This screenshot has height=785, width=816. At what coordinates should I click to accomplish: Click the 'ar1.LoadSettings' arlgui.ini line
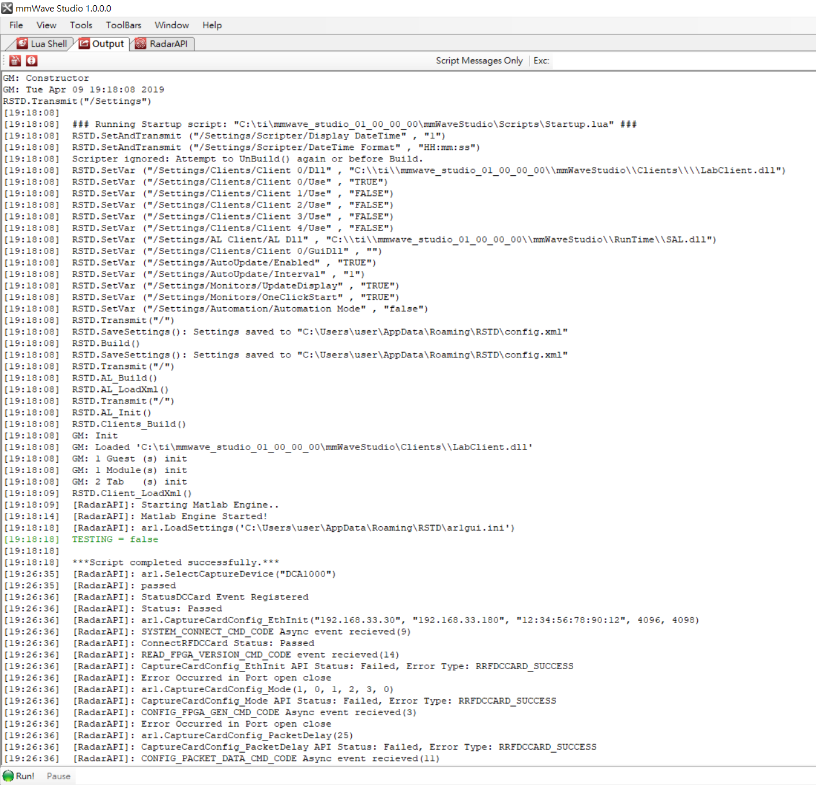[260, 527]
